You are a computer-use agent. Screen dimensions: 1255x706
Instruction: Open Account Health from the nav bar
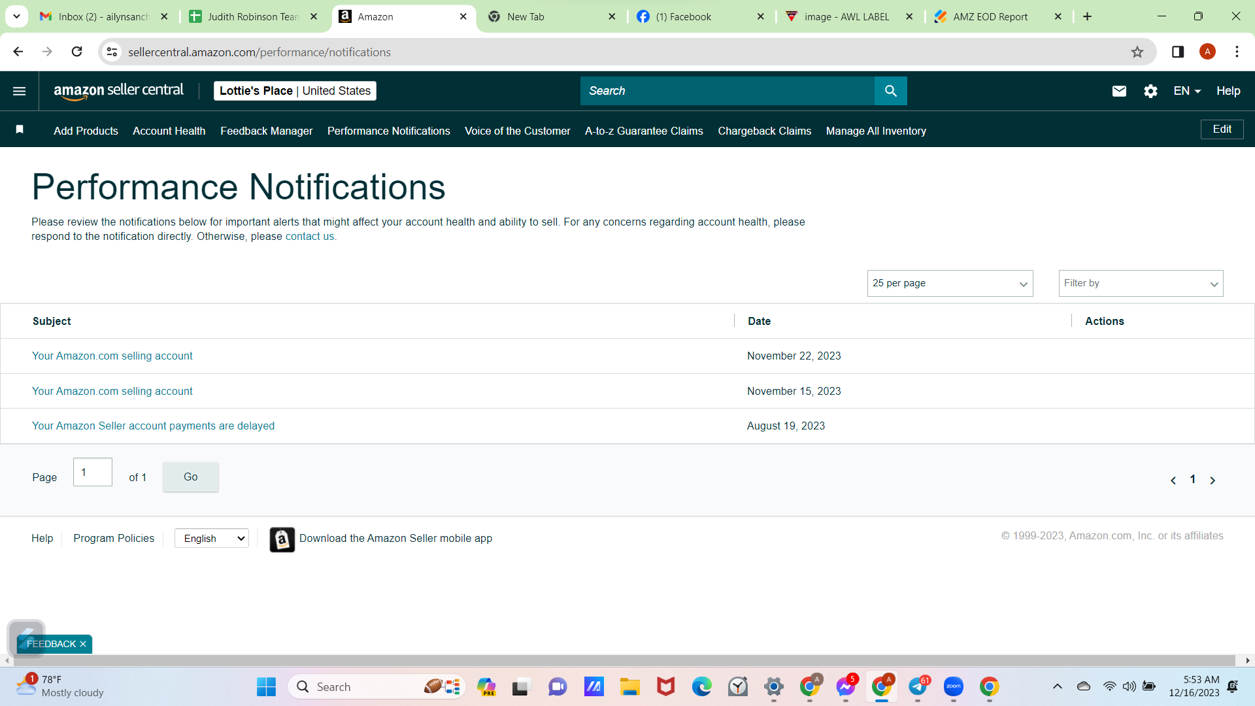click(x=169, y=131)
